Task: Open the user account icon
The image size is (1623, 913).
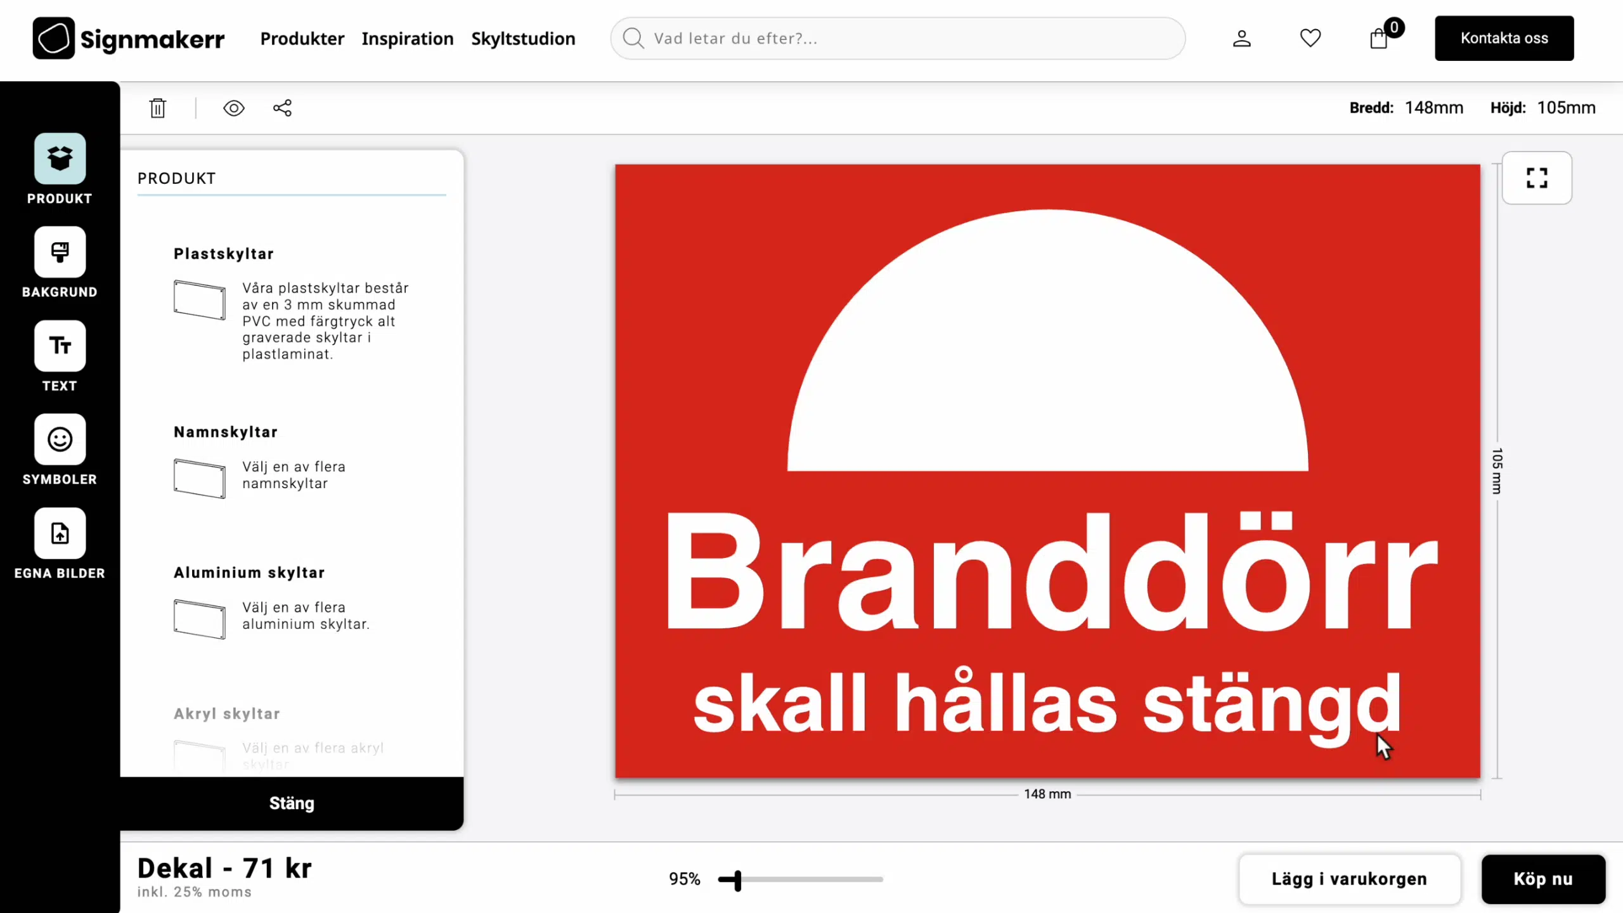Action: (x=1241, y=39)
